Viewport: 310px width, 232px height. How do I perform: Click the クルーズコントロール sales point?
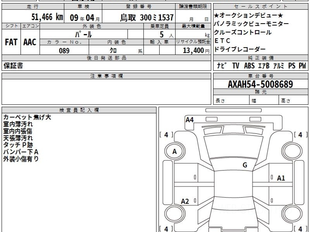click(x=243, y=32)
